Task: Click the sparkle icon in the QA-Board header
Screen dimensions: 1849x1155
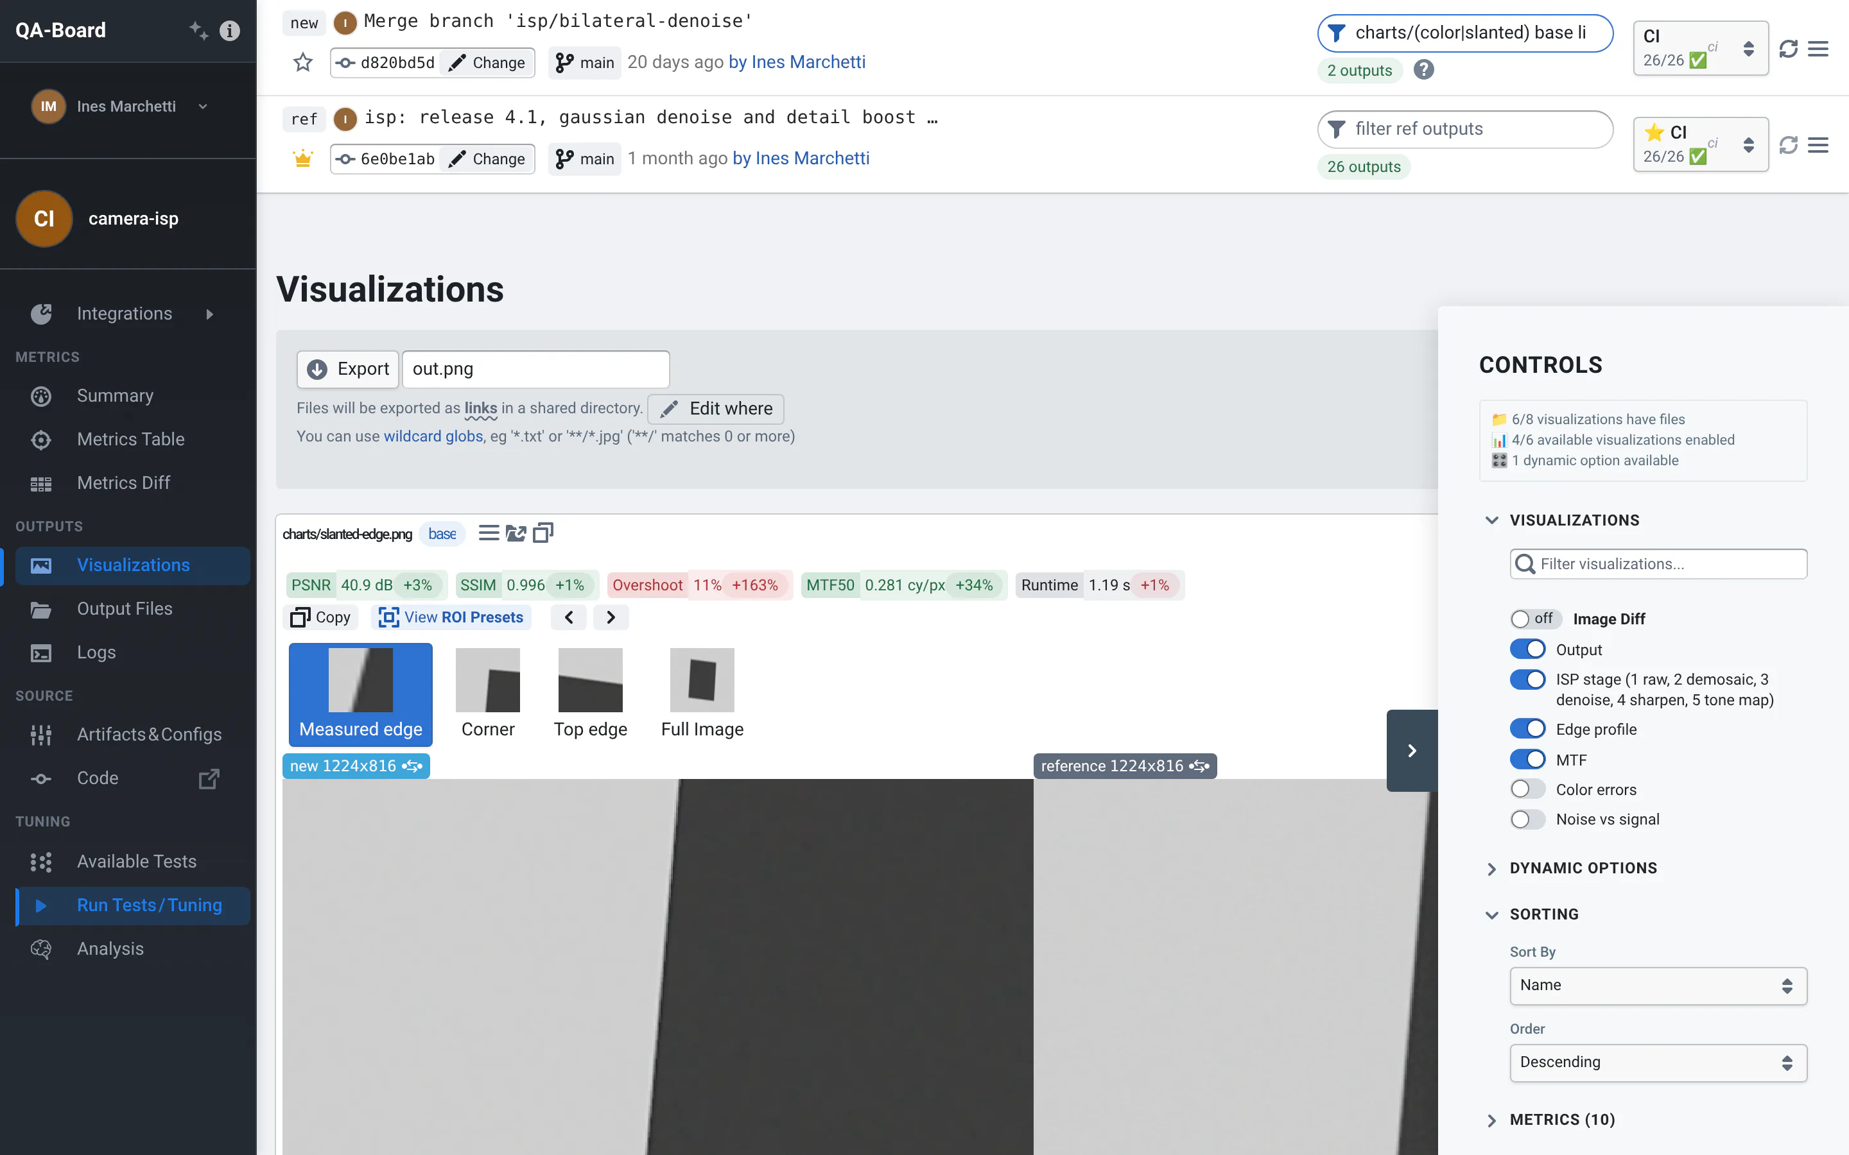Action: (198, 31)
